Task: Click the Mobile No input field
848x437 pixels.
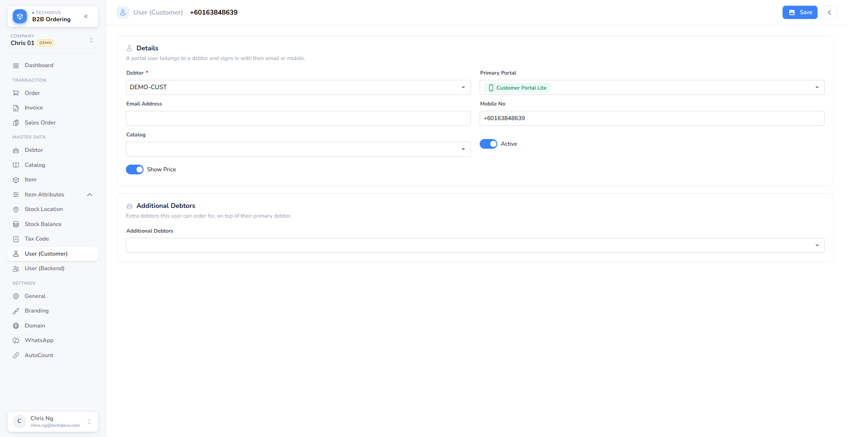Action: tap(652, 118)
